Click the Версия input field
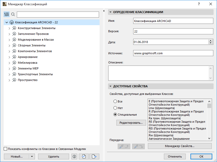This screenshot has height=162, width=217. pyautogui.click(x=173, y=31)
